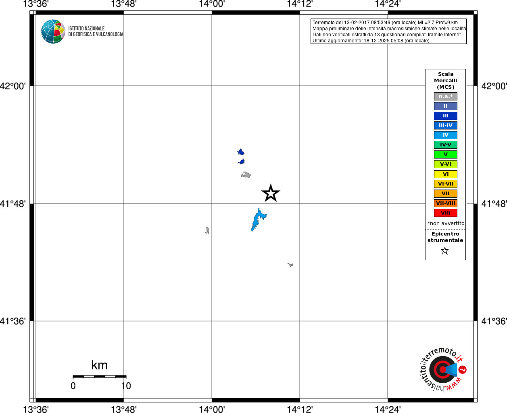
Task: Click the 'Epicentro strumentale' legend label
Action: 445,237
